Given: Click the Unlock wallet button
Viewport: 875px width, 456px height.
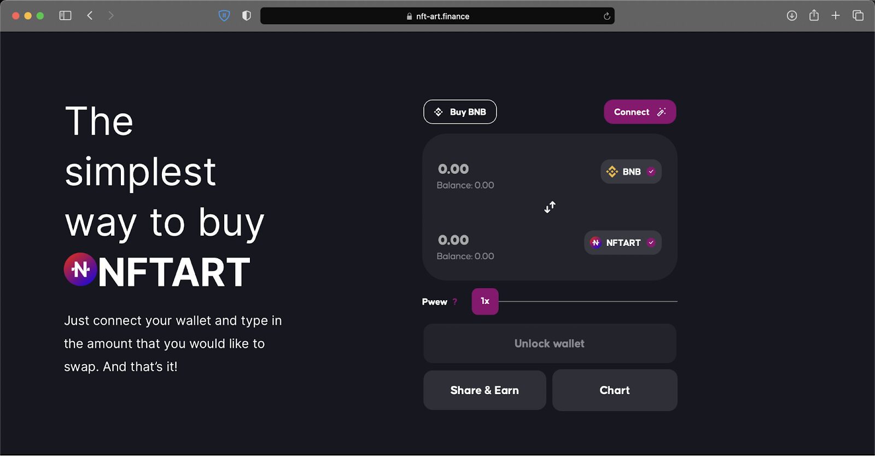Looking at the screenshot, I should [550, 343].
